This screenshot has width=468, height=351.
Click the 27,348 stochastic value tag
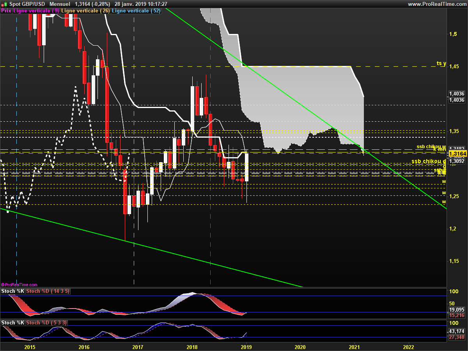(x=457, y=337)
